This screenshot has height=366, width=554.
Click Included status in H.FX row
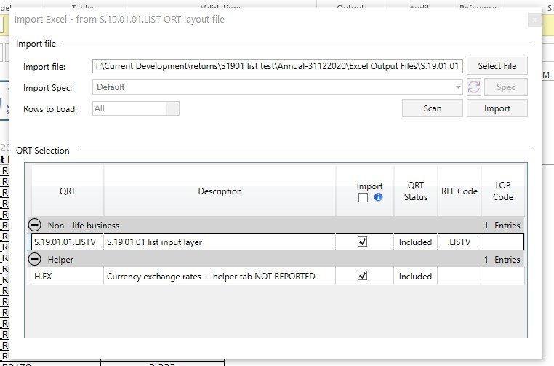(x=416, y=276)
